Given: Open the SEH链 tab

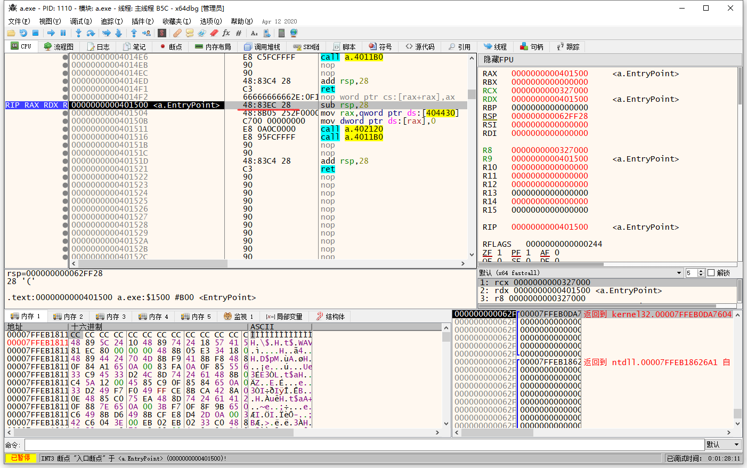Looking at the screenshot, I should coord(306,47).
